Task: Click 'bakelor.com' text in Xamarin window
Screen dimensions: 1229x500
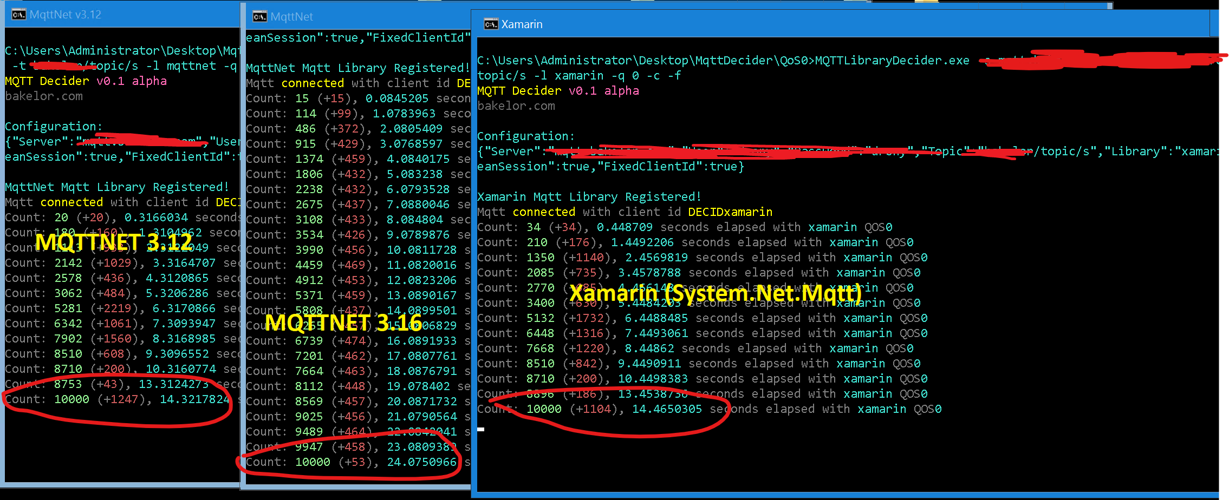Action: click(x=516, y=106)
